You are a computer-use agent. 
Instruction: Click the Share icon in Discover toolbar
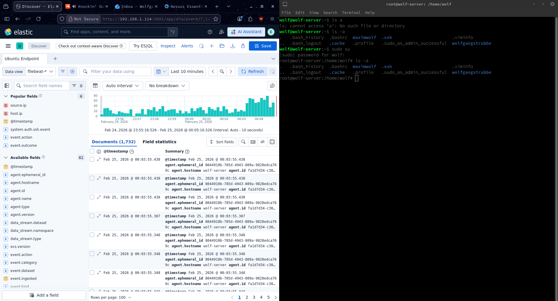243,46
